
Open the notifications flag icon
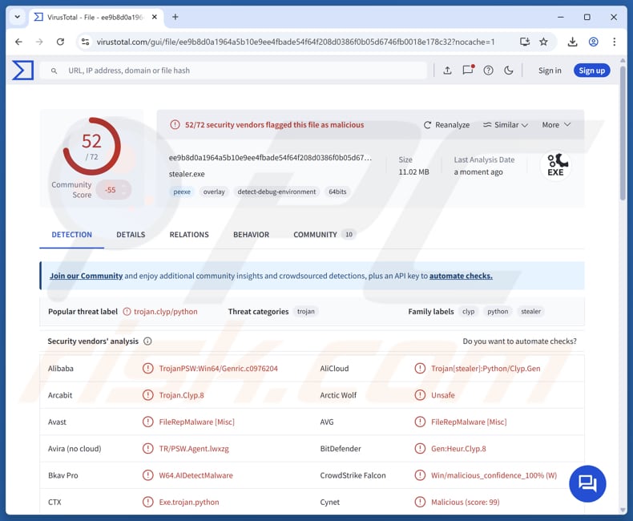click(468, 71)
